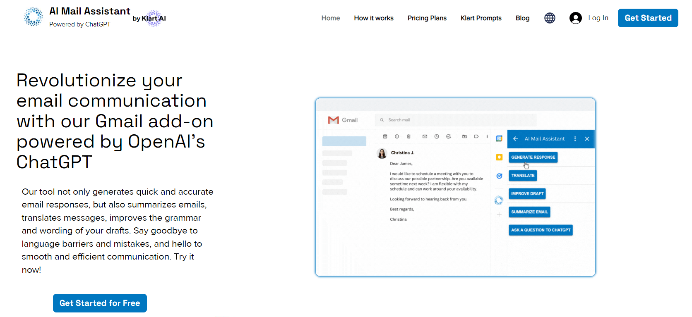Viewport: 692px width, 317px height.
Task: Open the language globe selector
Action: click(550, 18)
